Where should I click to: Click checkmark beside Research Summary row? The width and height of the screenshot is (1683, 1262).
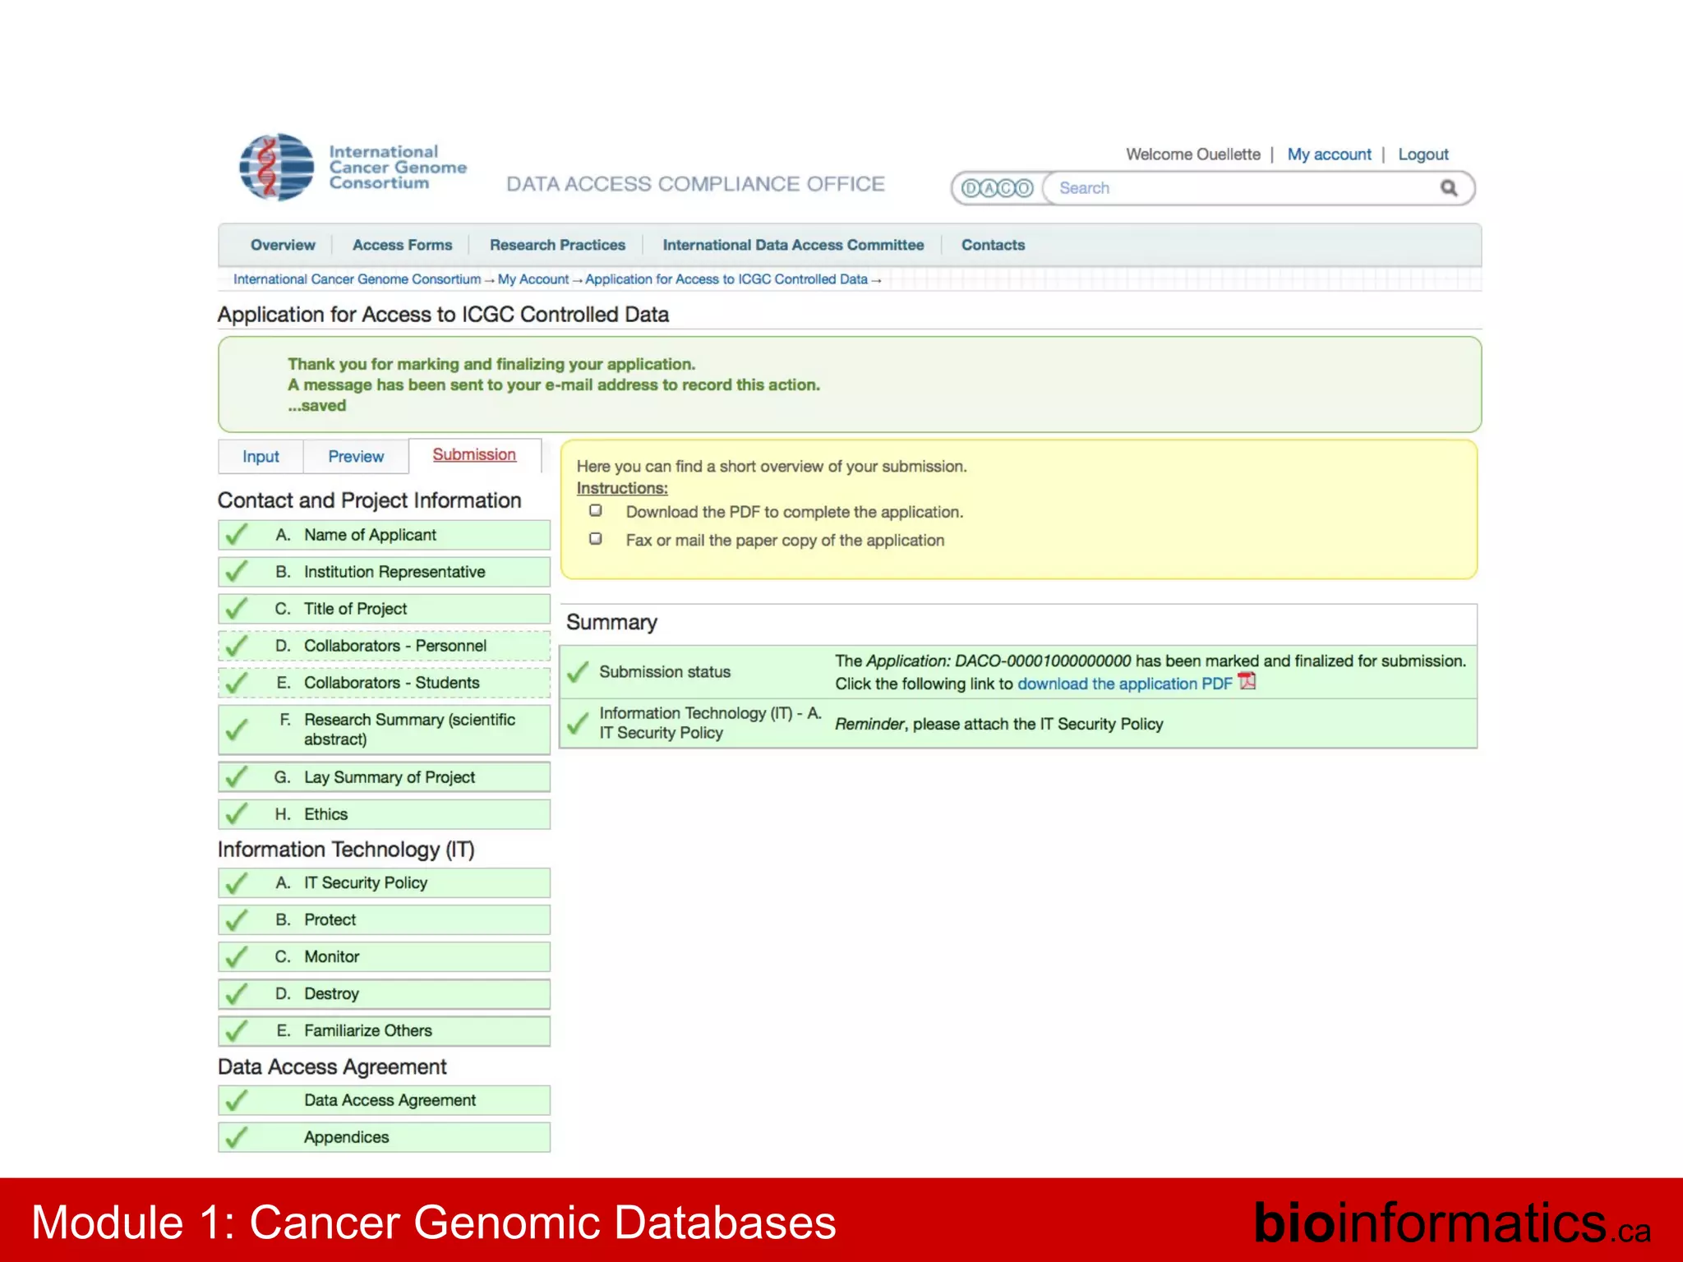237,730
